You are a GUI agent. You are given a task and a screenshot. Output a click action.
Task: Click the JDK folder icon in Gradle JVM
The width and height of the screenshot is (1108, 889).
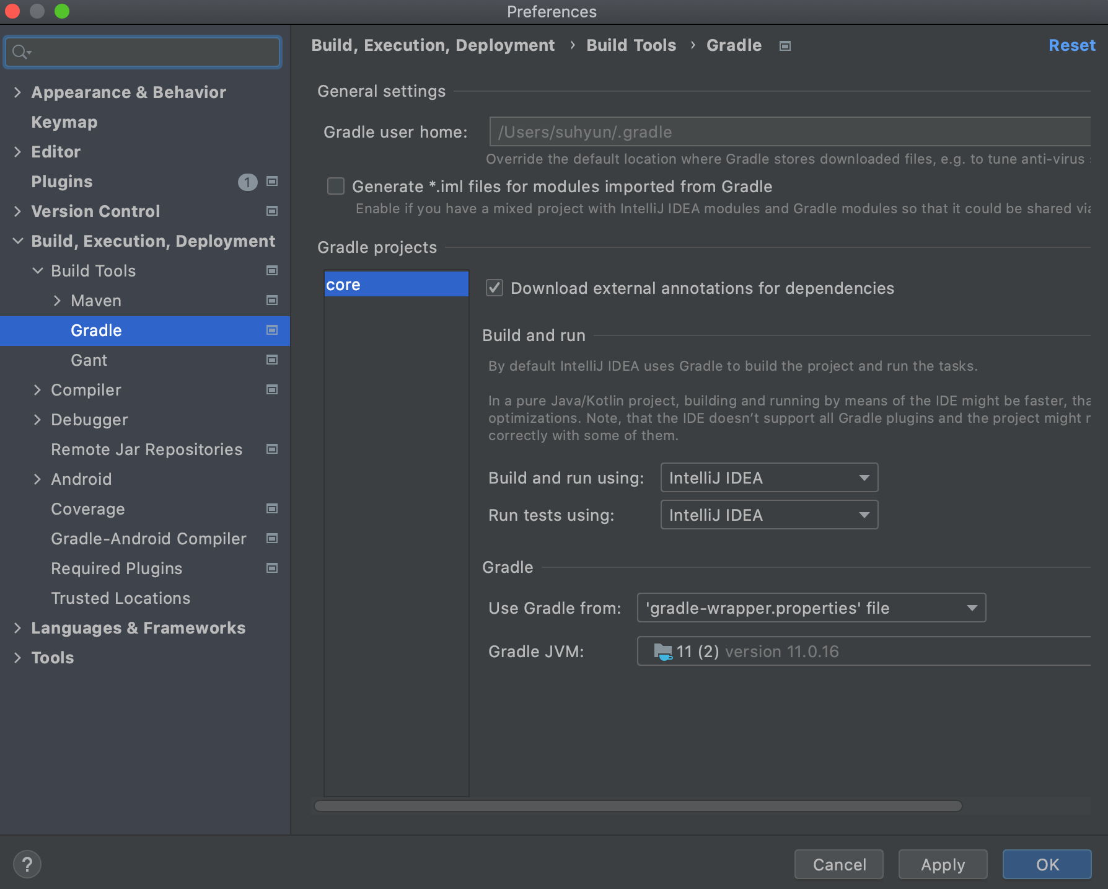click(663, 652)
